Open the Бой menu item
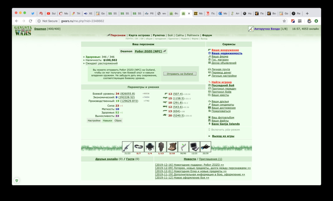Viewport: 333px width, 201px height. [170, 35]
